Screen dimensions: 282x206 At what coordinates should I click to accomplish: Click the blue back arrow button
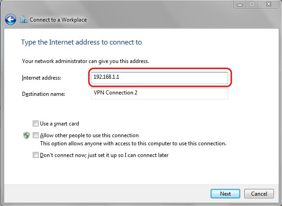(10, 20)
